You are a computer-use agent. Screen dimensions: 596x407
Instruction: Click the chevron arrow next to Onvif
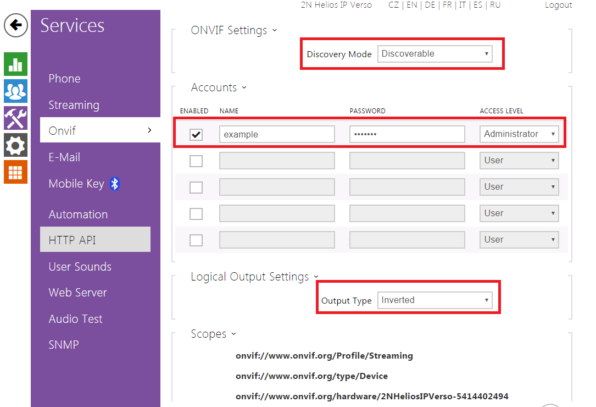(149, 130)
